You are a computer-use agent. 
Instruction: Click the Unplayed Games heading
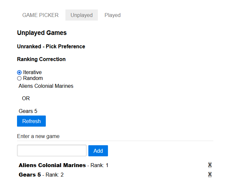tap(42, 33)
